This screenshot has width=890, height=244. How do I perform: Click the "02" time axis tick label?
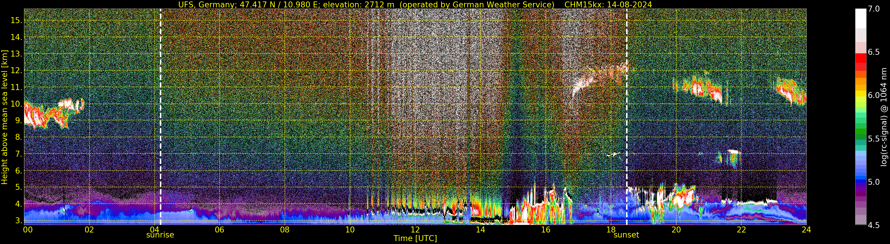coord(89,229)
